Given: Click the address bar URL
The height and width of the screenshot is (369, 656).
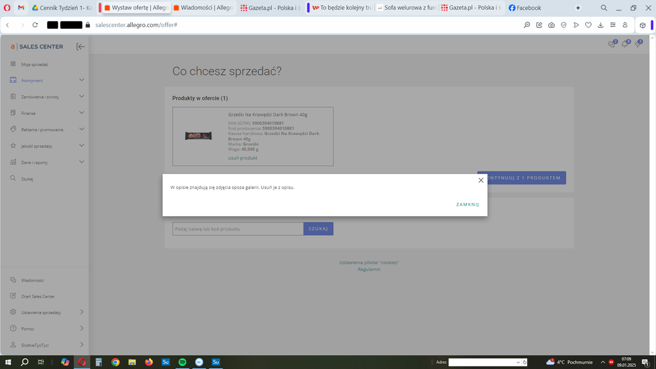Looking at the screenshot, I should (137, 25).
